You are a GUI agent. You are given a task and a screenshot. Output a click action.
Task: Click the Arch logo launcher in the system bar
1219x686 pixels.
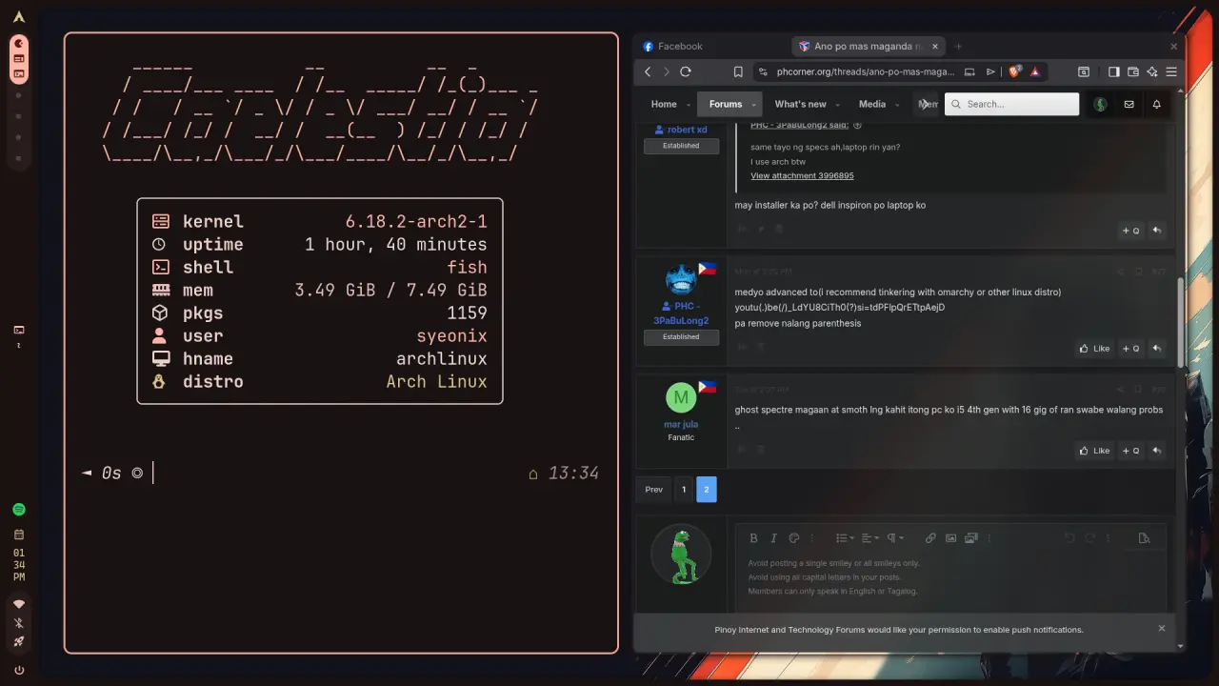tap(19, 17)
